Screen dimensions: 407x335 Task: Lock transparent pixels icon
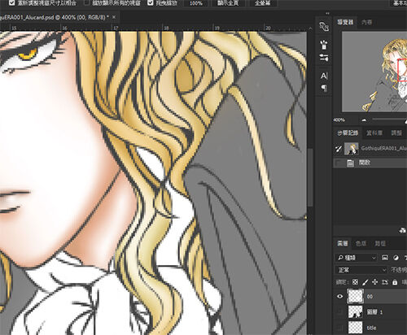355,282
